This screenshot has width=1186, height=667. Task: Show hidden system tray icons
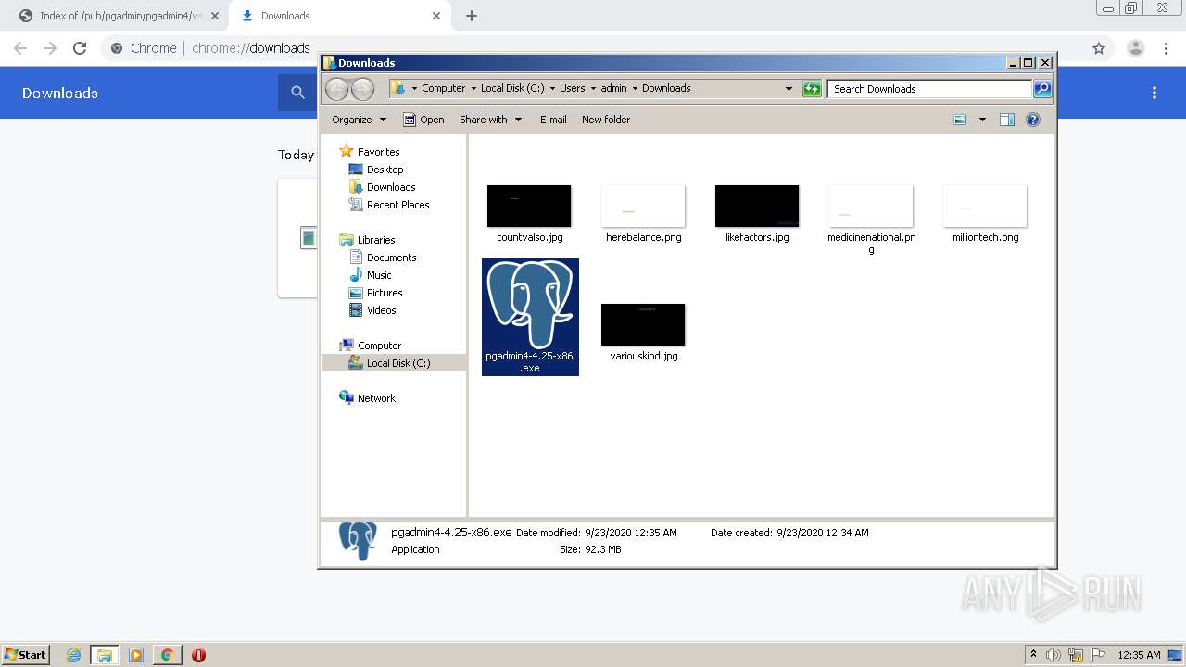pyautogui.click(x=1033, y=655)
